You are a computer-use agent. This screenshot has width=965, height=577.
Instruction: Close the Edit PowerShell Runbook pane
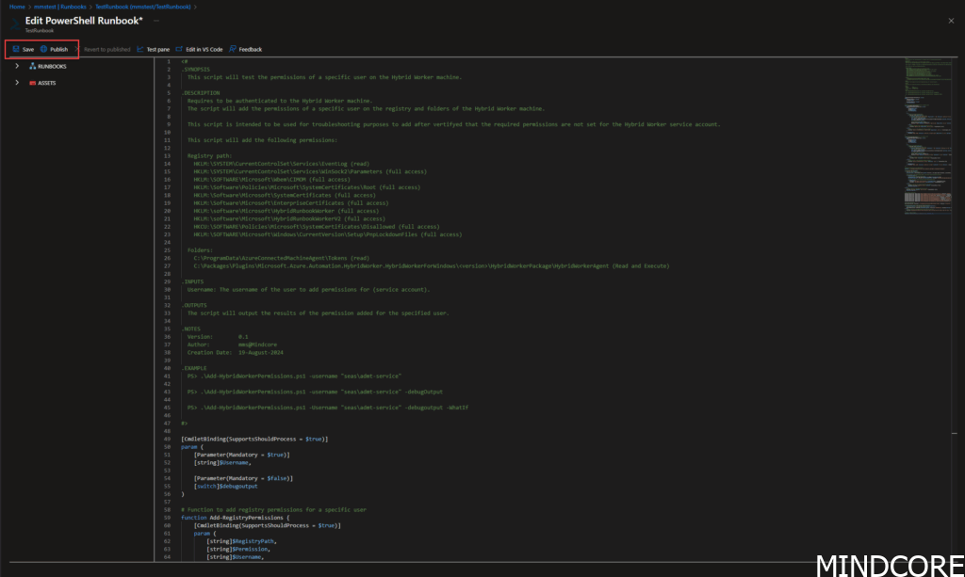[x=950, y=20]
